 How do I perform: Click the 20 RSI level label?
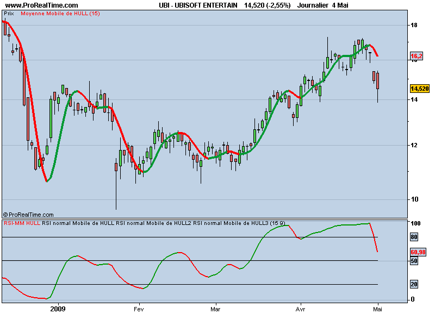(x=414, y=284)
